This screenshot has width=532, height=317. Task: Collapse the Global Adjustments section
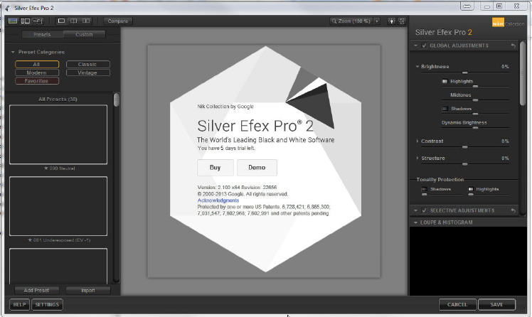pyautogui.click(x=415, y=45)
